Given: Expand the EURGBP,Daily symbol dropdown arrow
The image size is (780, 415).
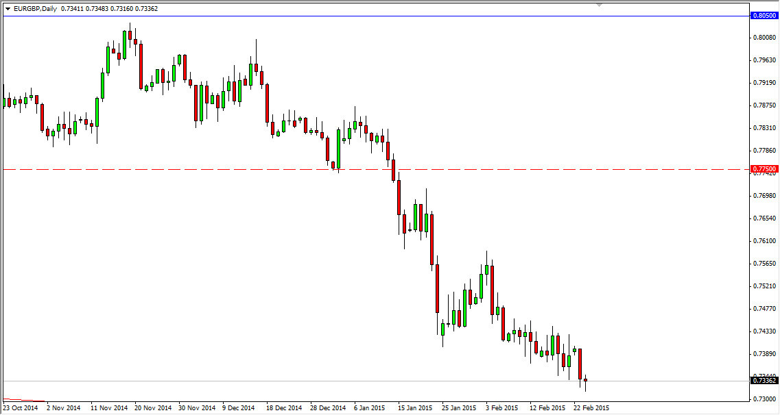Looking at the screenshot, I should tap(8, 9).
